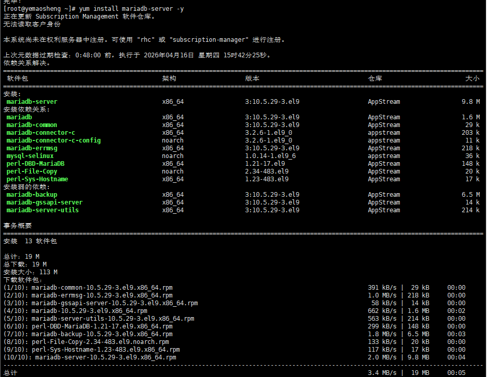Click the '安装依赖关系:' section heading

[26, 109]
